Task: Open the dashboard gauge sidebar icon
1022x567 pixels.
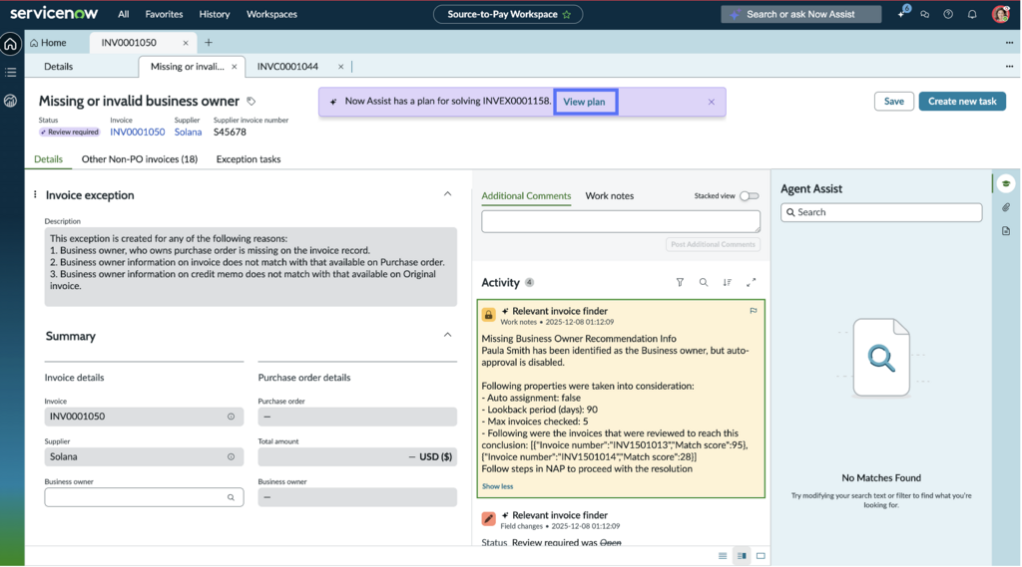Action: (10, 101)
